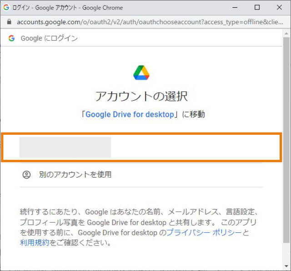Choose 別のアカウントを使用 option
Screen dimensions: 291x271
(x=141, y=175)
